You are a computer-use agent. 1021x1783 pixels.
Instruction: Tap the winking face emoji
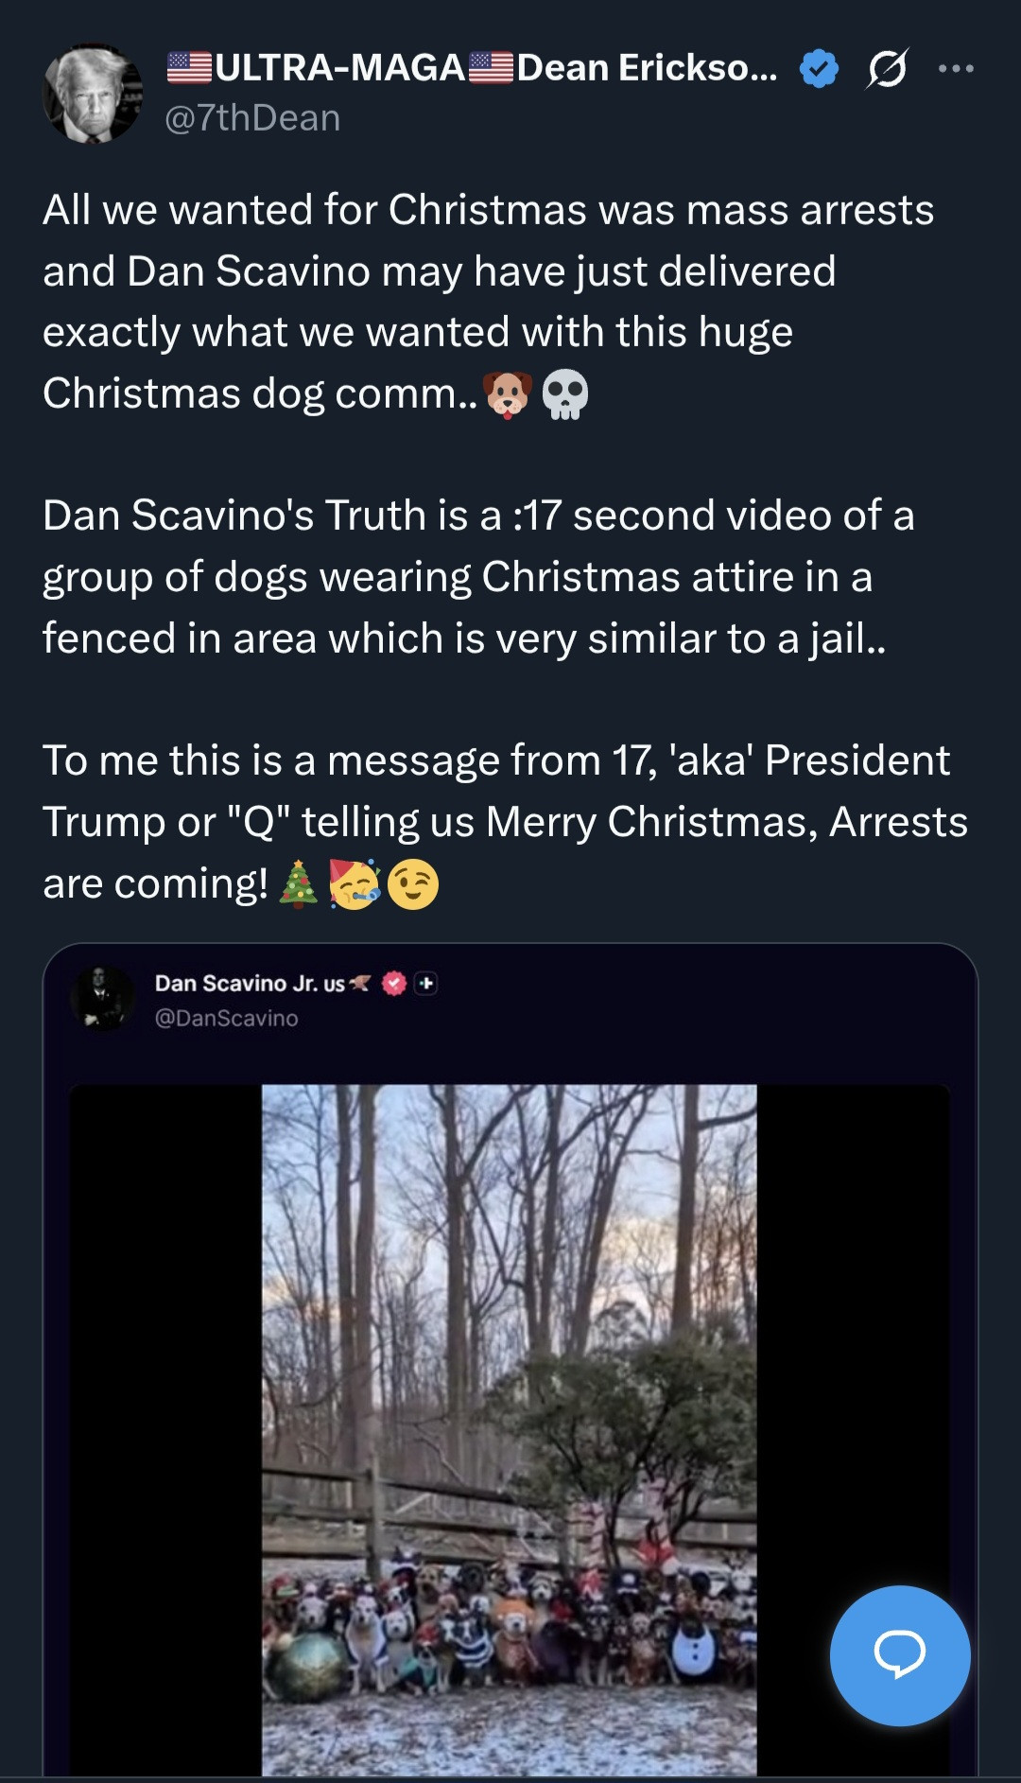pos(413,884)
